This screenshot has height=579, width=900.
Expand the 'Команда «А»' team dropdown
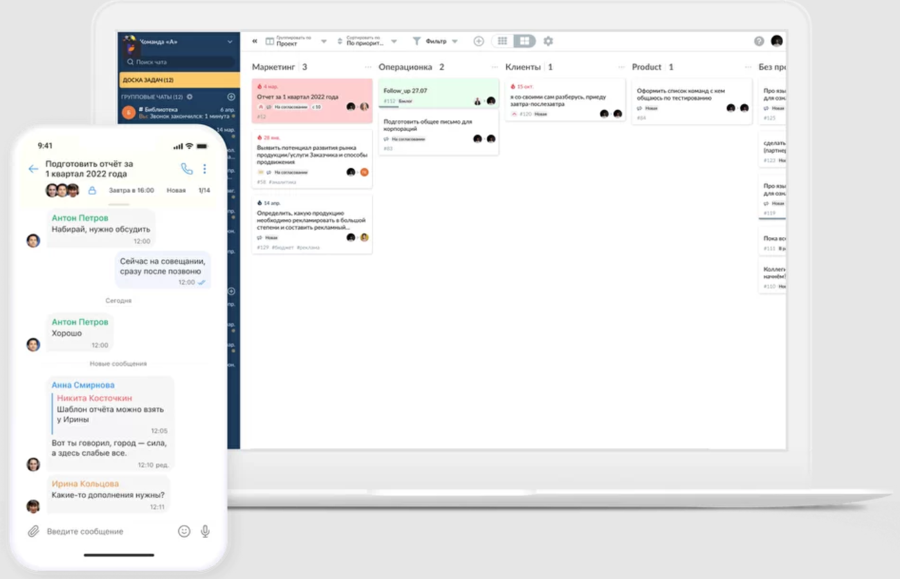(230, 42)
